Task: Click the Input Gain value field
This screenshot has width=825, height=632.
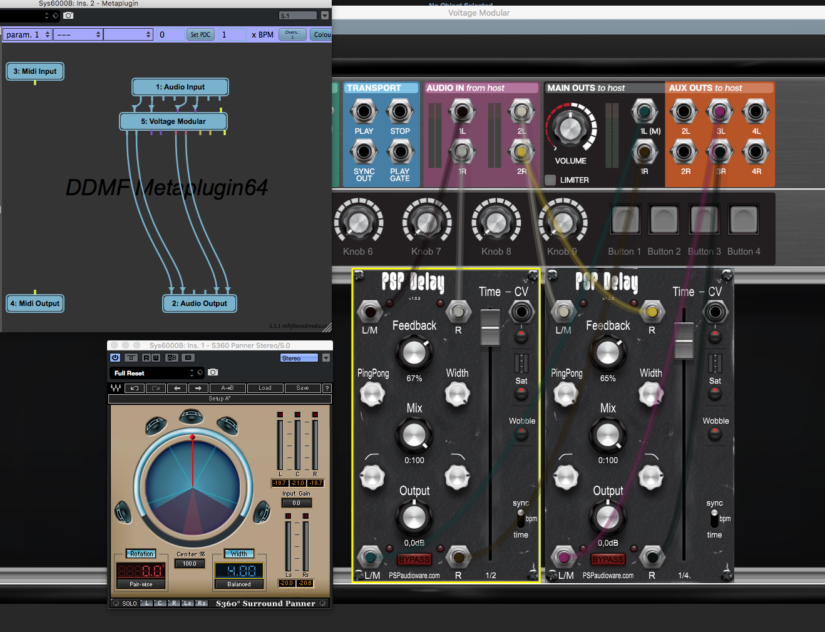Action: tap(296, 502)
